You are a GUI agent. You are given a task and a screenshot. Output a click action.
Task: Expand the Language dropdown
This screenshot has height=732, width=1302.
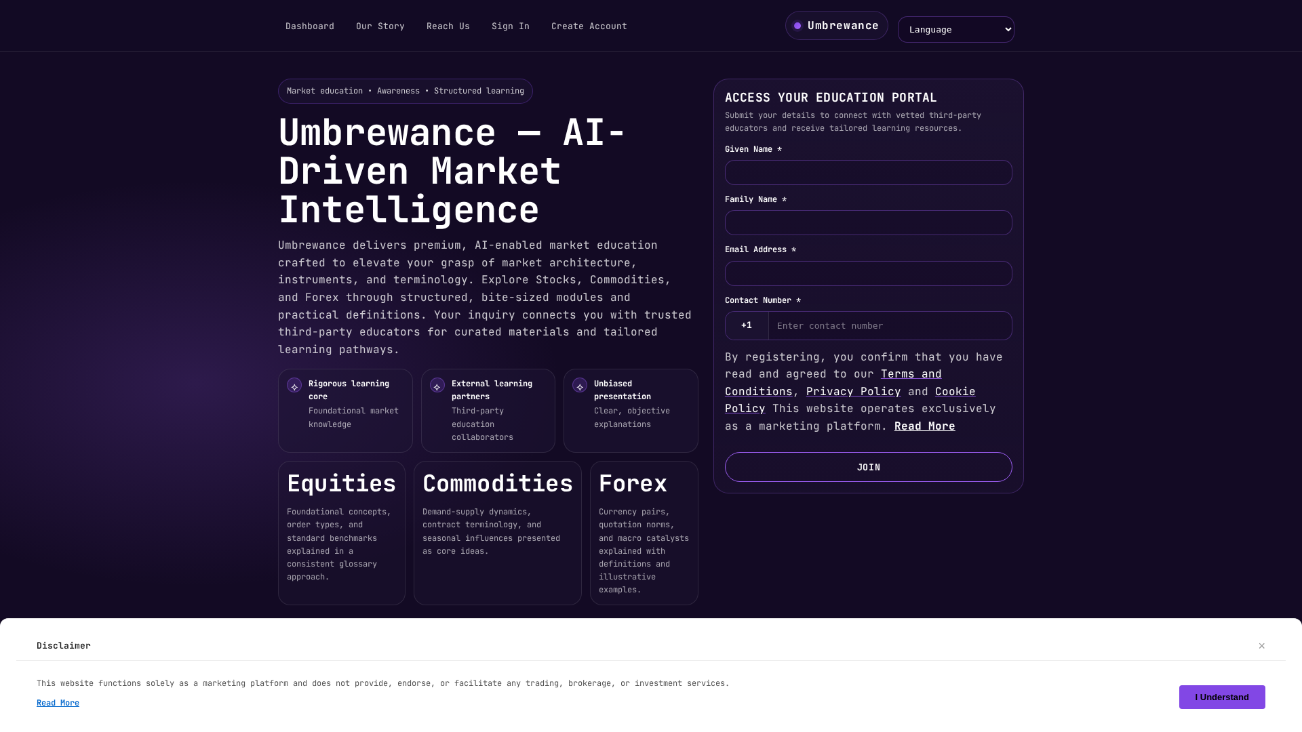click(955, 30)
